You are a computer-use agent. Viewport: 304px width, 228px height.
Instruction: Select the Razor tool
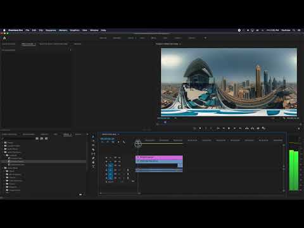(93, 149)
